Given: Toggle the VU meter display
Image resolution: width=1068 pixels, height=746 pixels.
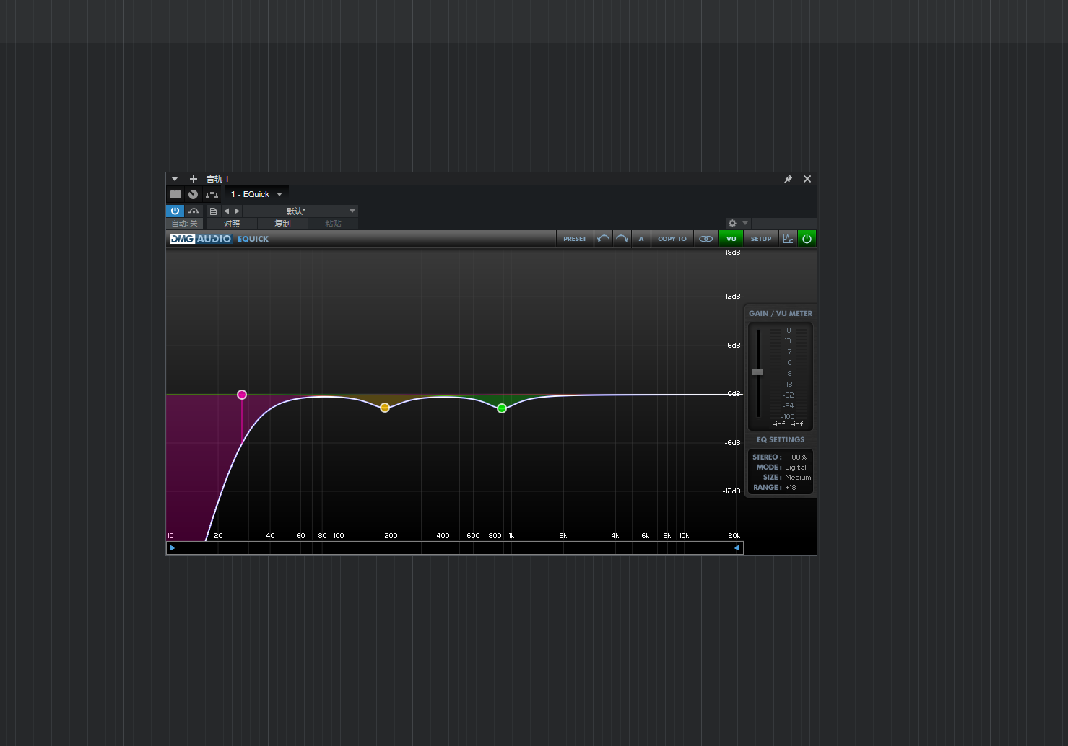Looking at the screenshot, I should click(x=731, y=239).
